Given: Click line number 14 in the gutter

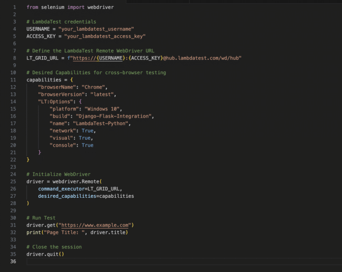Looking at the screenshot, I should [x=13, y=102].
